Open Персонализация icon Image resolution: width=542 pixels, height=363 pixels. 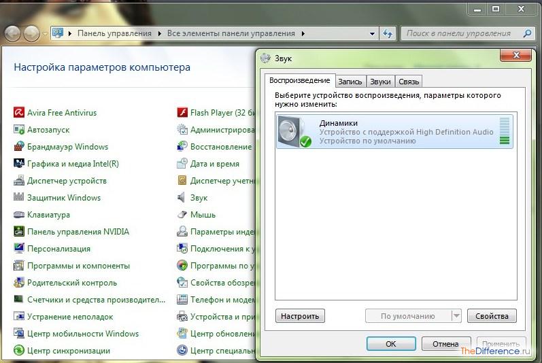(x=18, y=248)
